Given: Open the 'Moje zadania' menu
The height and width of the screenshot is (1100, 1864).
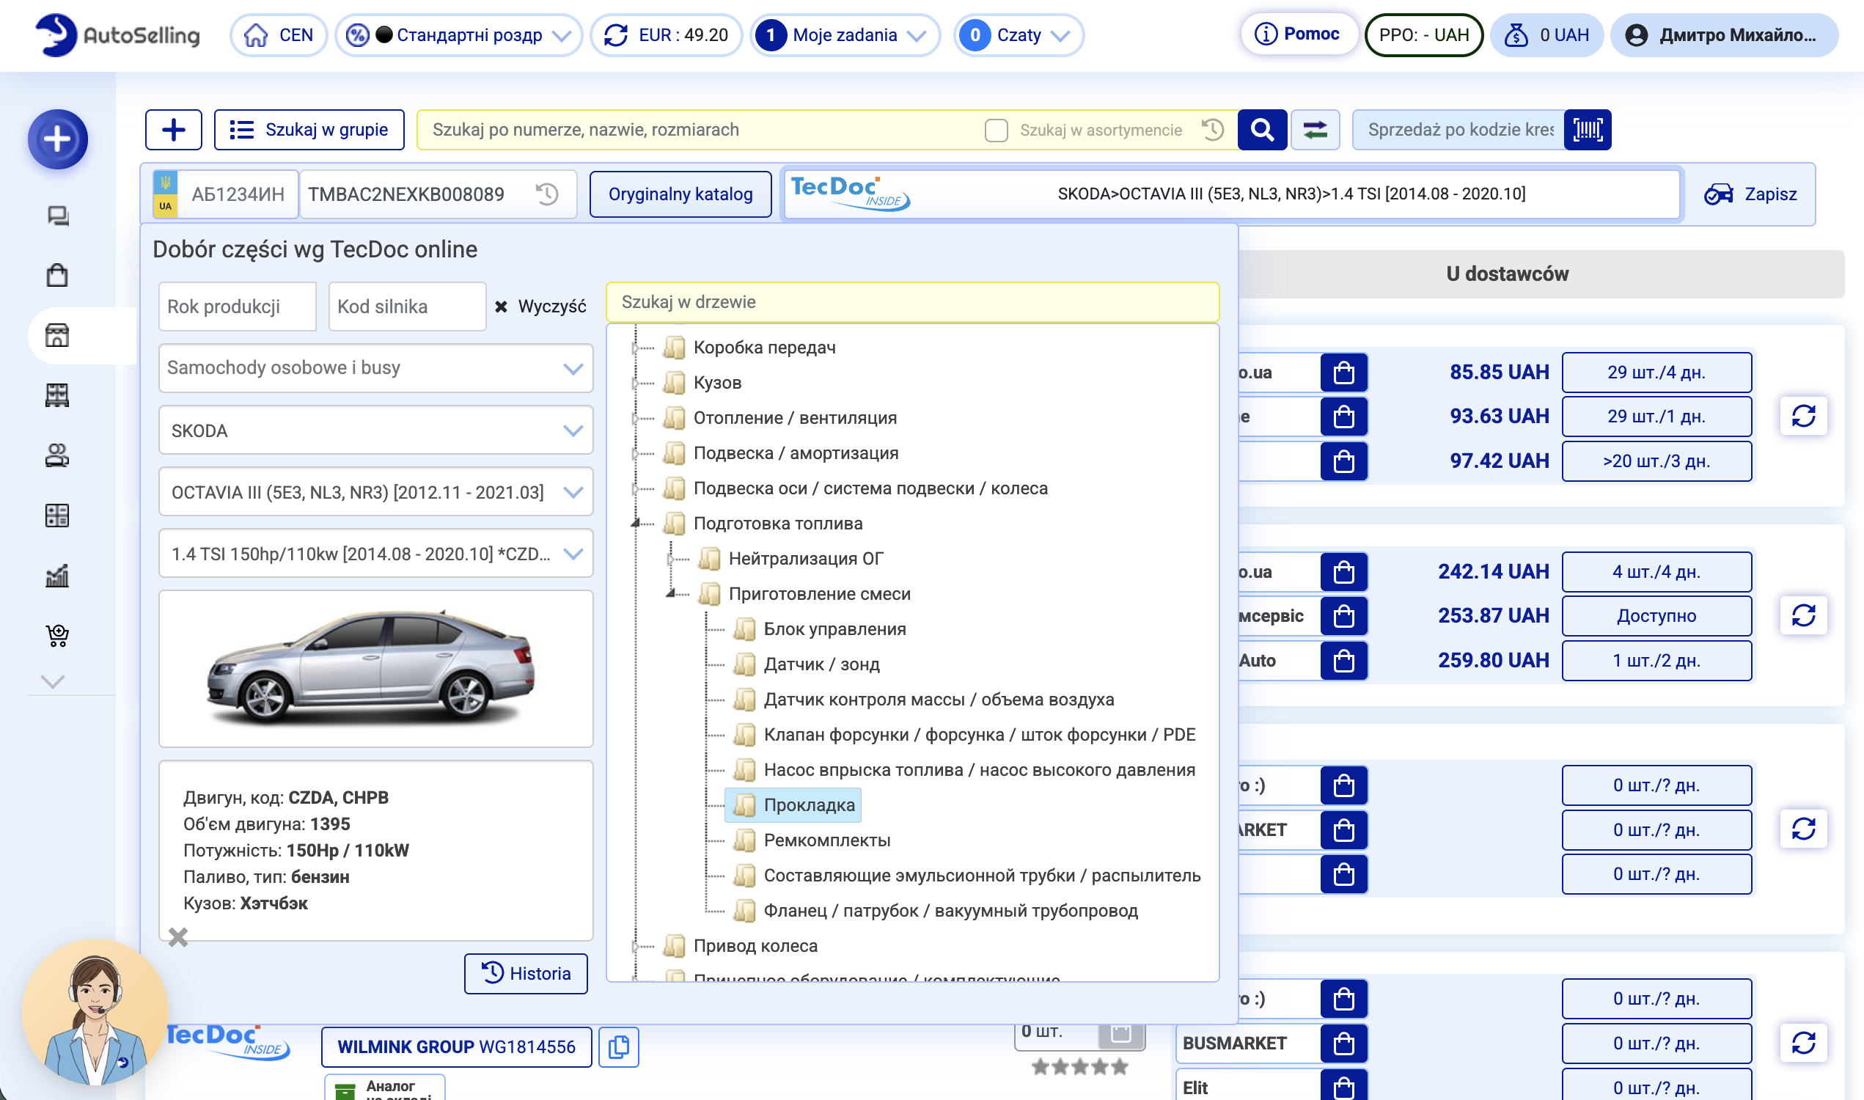Looking at the screenshot, I should point(845,35).
